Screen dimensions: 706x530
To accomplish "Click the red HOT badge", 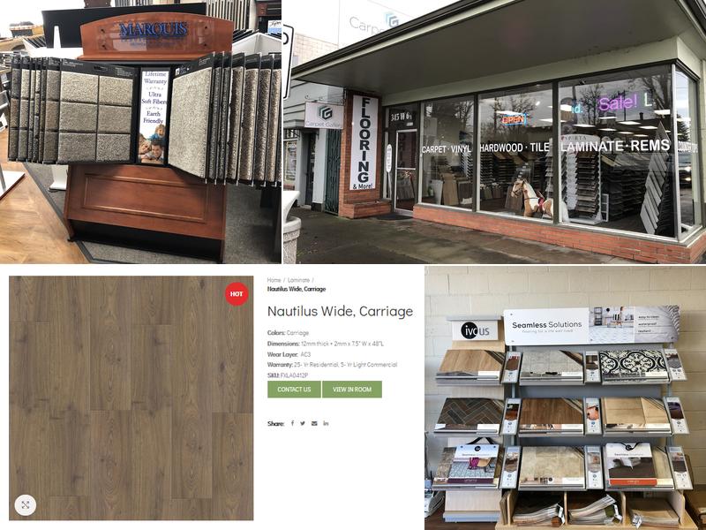I will coord(237,294).
